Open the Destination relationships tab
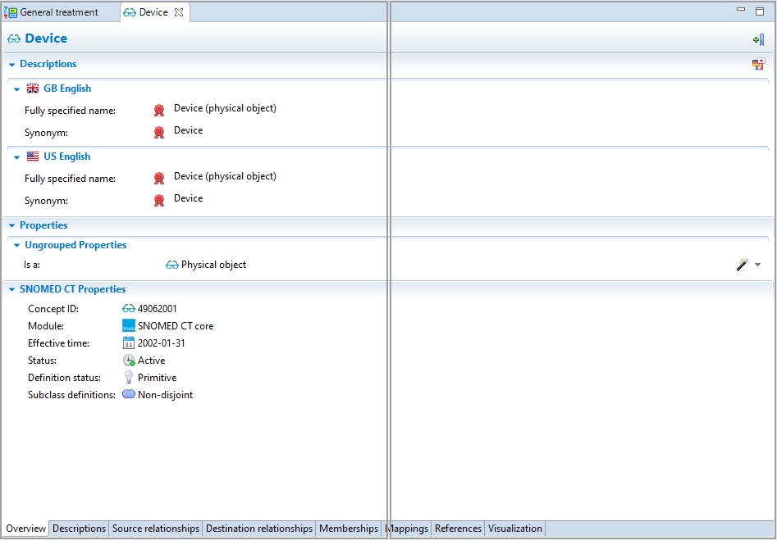The image size is (777, 540). pyautogui.click(x=258, y=529)
